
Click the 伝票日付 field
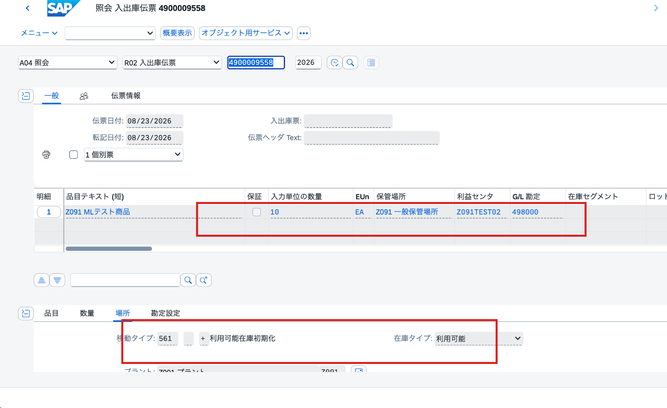(x=154, y=121)
